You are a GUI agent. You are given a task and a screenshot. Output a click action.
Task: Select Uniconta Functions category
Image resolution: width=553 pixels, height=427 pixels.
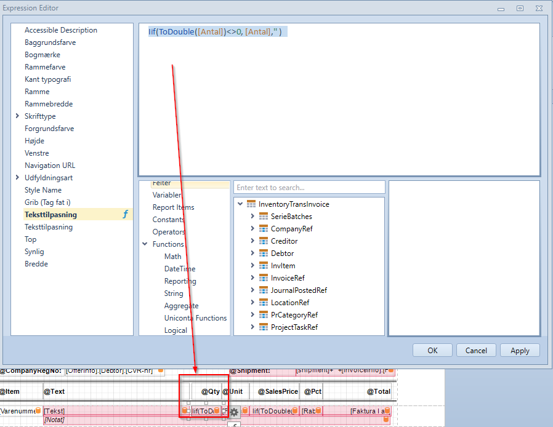pyautogui.click(x=195, y=317)
